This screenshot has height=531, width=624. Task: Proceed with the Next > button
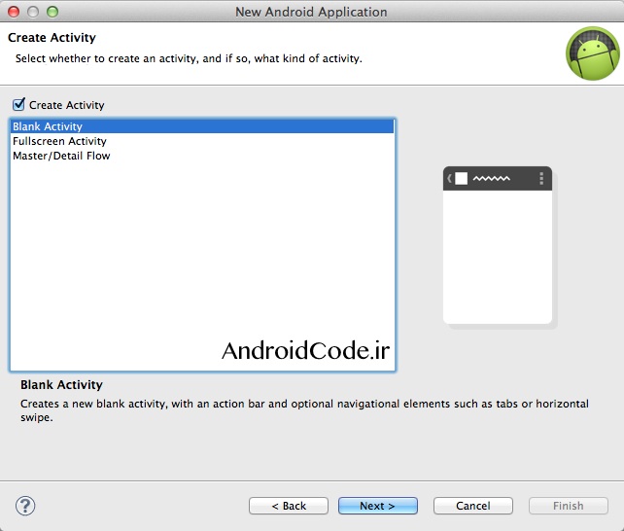pos(378,506)
